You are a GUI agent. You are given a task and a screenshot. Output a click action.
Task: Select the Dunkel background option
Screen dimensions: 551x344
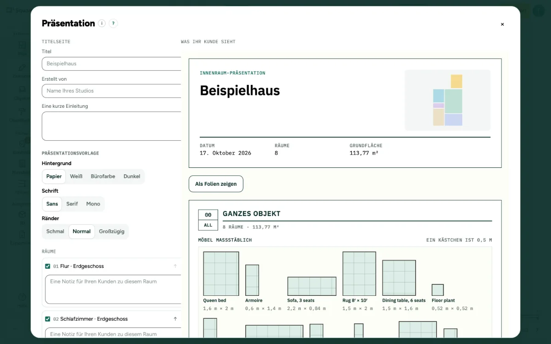132,176
